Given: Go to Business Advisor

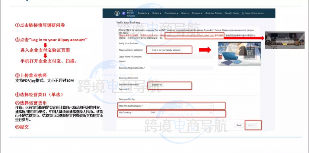Looking at the screenshot, I should (x=214, y=13).
